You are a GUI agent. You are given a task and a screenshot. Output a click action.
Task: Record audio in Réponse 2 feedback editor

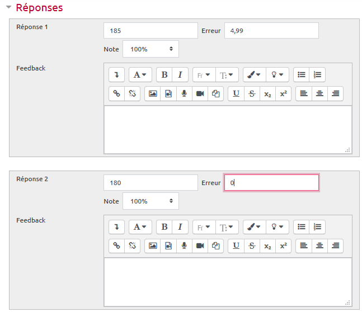click(x=184, y=245)
